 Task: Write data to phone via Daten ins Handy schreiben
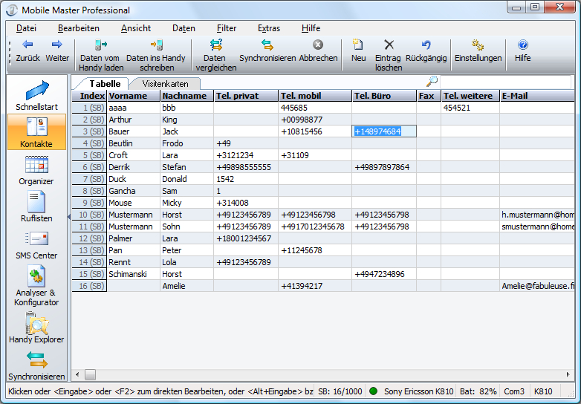(155, 46)
